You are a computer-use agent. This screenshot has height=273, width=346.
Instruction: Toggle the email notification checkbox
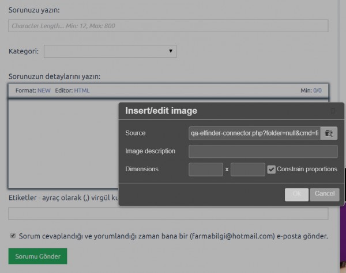[x=13, y=236]
